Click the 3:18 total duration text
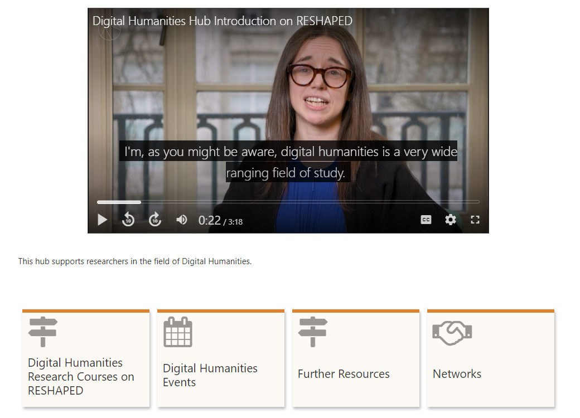Screen dimensions: 580x418 (235, 222)
